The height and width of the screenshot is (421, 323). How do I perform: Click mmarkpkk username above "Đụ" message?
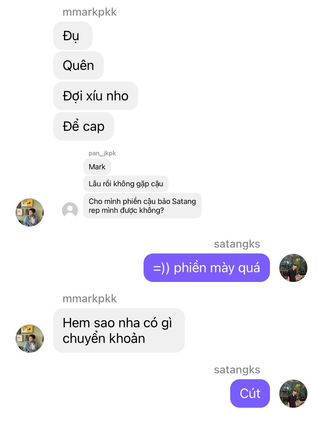click(90, 12)
